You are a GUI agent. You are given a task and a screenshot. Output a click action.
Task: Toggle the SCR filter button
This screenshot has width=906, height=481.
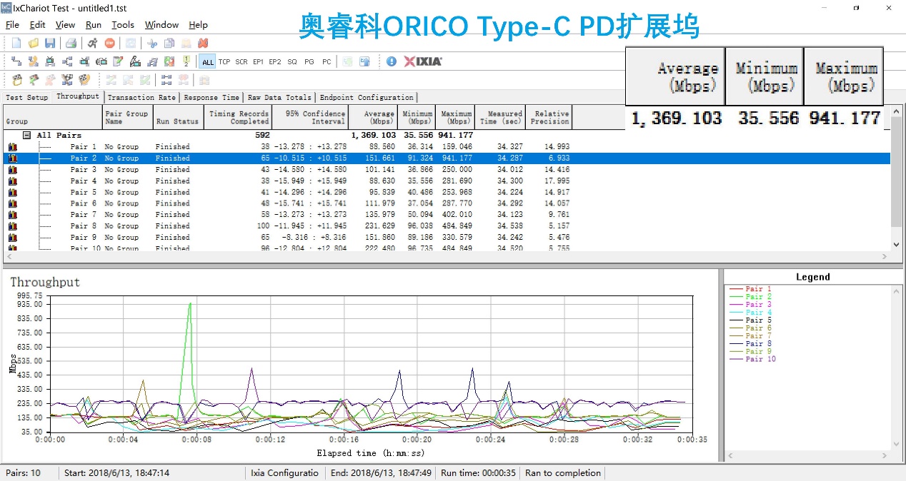[x=242, y=62]
